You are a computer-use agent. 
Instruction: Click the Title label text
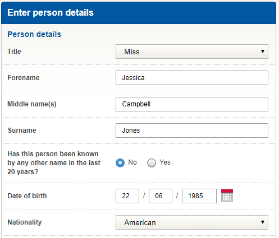pos(14,52)
